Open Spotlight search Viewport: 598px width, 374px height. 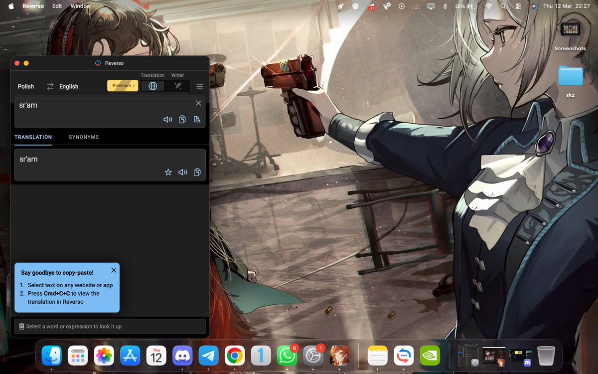click(503, 6)
